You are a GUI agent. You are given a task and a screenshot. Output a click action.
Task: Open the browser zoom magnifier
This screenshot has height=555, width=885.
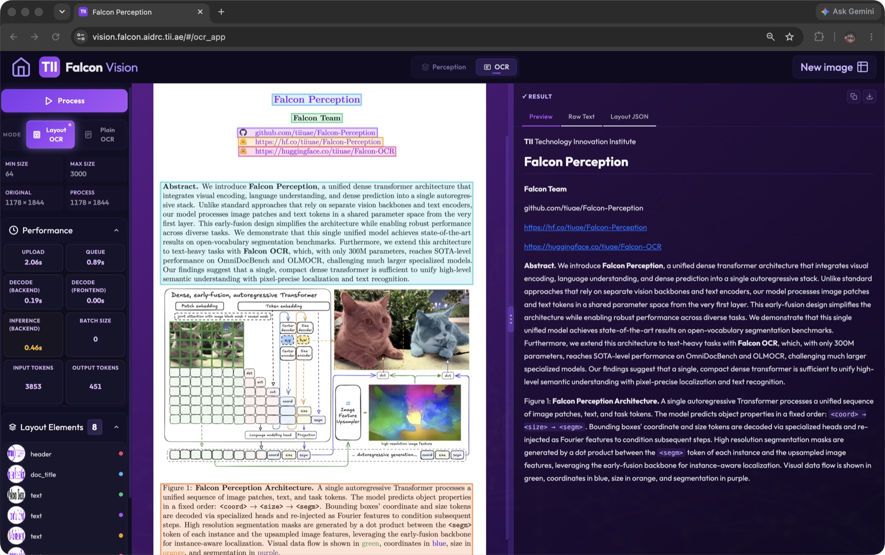coord(770,37)
